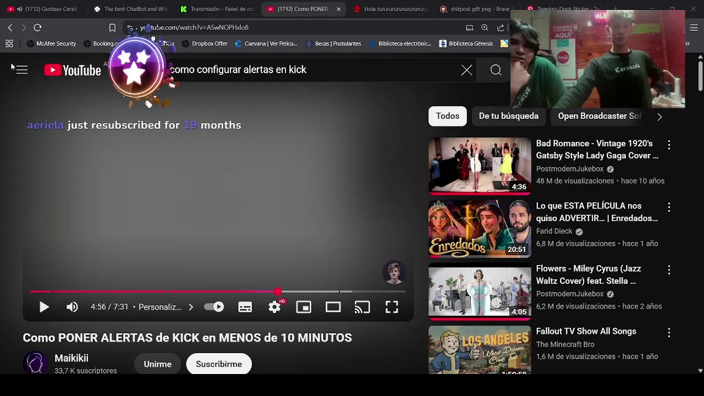This screenshot has width=704, height=396.
Task: Play the paused video
Action: [x=44, y=307]
